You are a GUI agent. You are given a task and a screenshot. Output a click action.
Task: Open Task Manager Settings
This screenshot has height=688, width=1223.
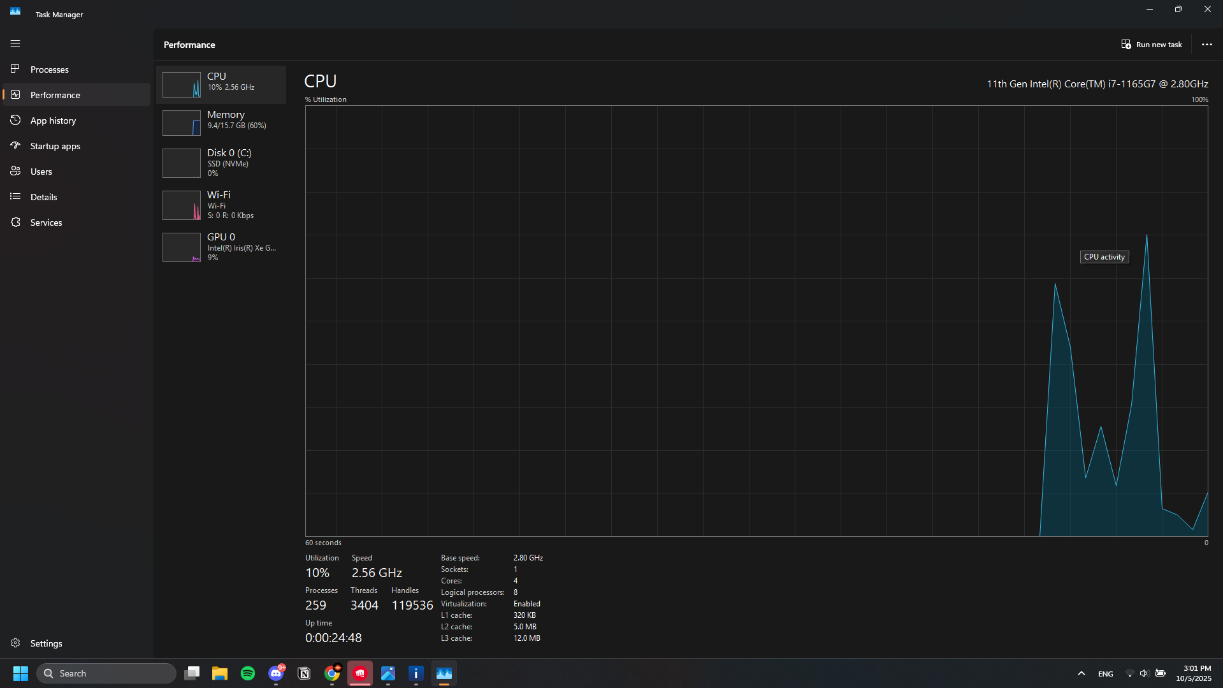click(76, 643)
